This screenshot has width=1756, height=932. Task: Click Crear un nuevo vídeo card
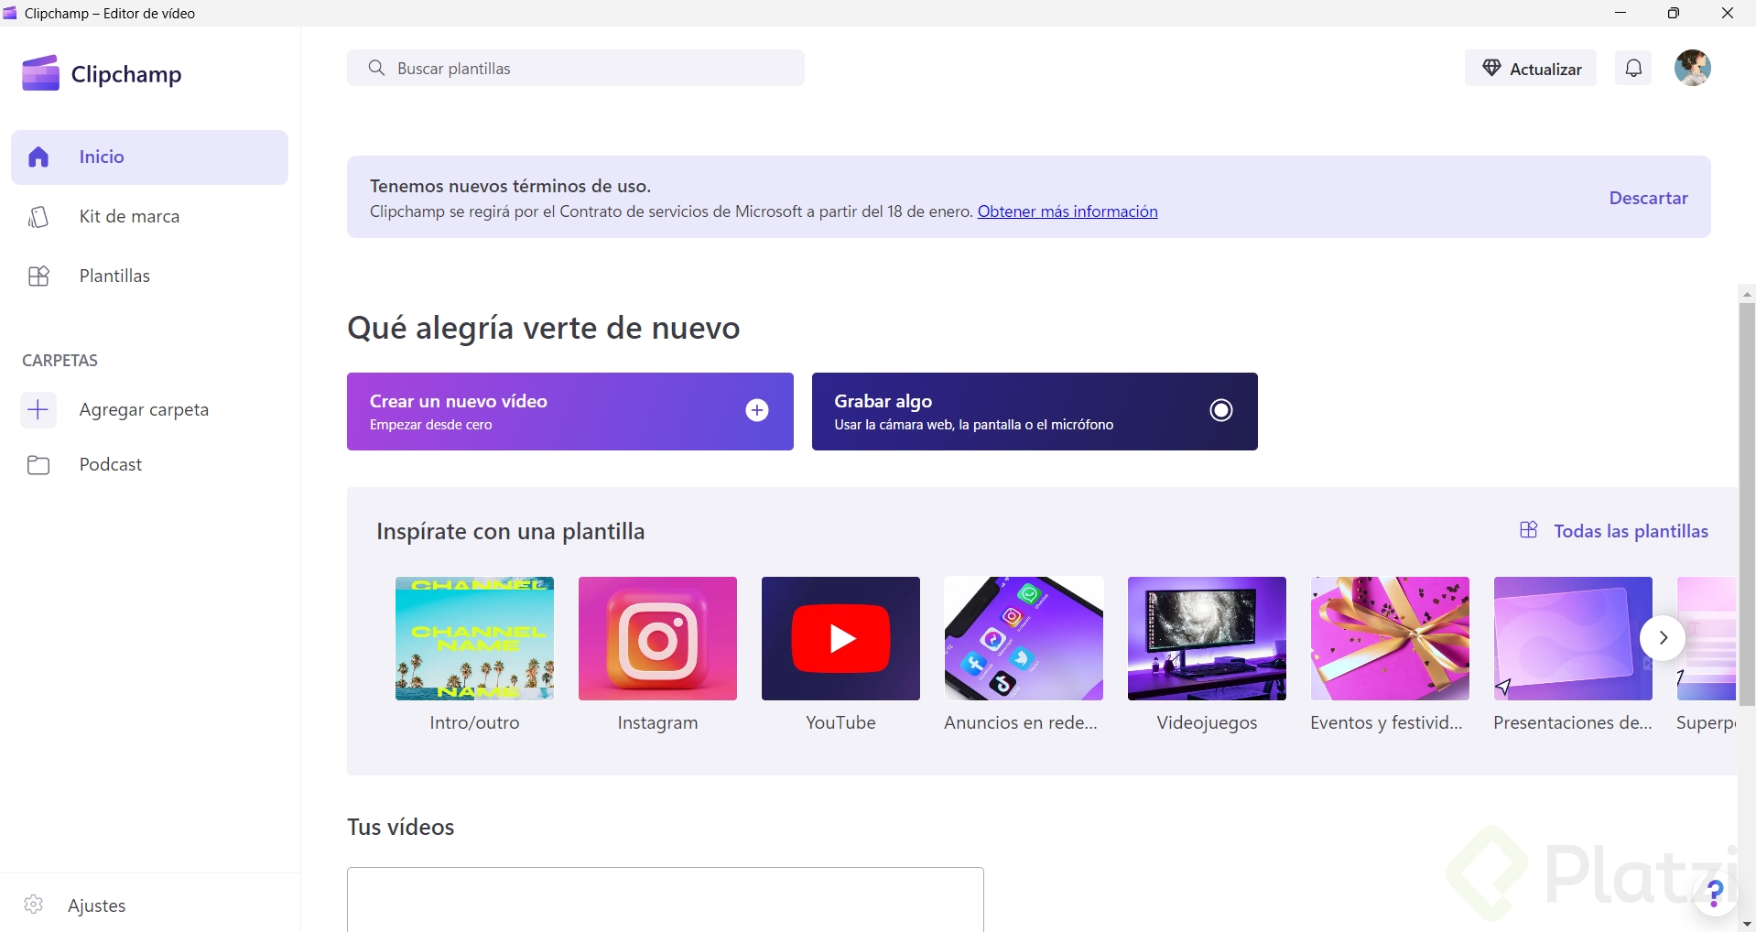(569, 411)
